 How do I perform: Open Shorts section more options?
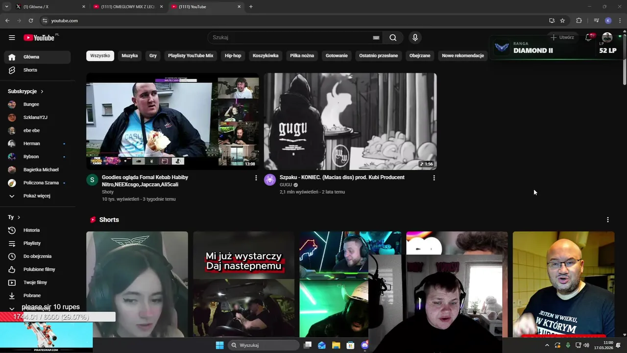coord(608,220)
